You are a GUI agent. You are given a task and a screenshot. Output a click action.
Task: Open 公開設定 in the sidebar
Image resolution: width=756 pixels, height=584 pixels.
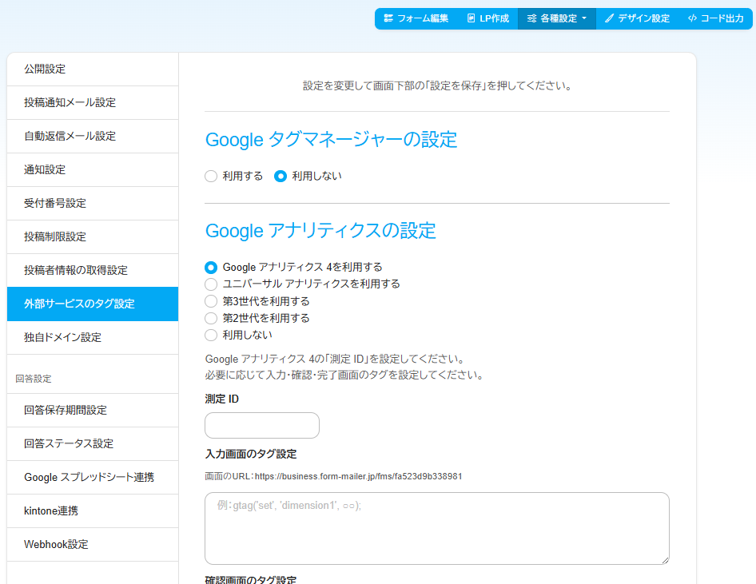click(93, 70)
